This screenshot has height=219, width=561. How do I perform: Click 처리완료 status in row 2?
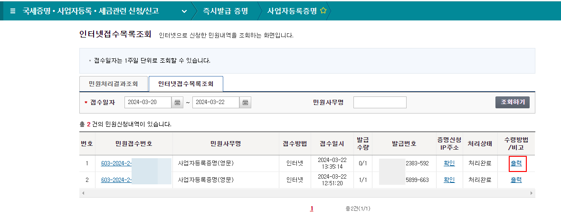point(480,180)
